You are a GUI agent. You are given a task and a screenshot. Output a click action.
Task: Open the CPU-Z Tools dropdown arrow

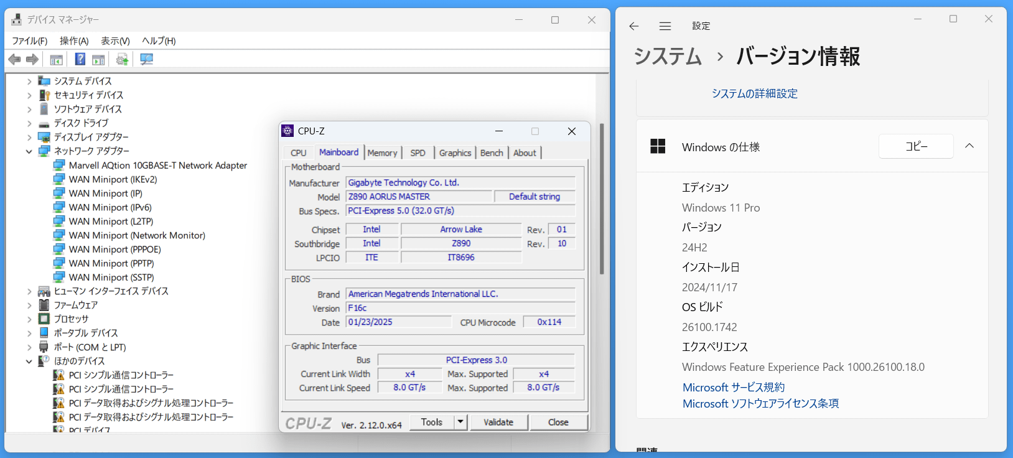tap(460, 422)
